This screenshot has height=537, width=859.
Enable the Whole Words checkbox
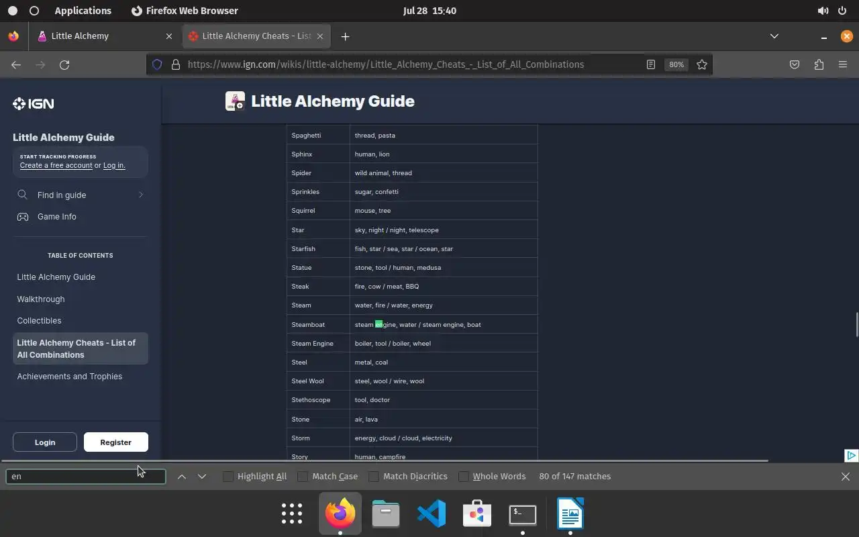pyautogui.click(x=464, y=477)
